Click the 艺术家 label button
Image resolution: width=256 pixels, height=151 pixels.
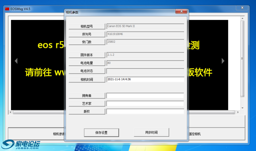pyautogui.click(x=87, y=104)
